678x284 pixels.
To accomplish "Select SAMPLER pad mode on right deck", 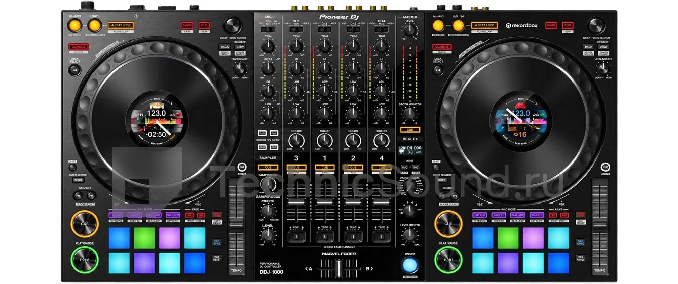I will 536,215.
